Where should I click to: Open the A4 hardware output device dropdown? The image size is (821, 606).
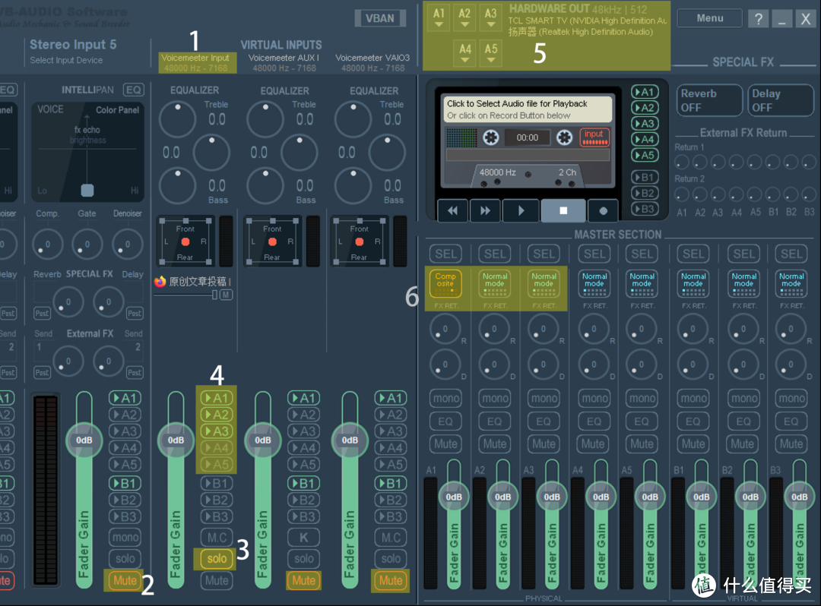tap(465, 53)
